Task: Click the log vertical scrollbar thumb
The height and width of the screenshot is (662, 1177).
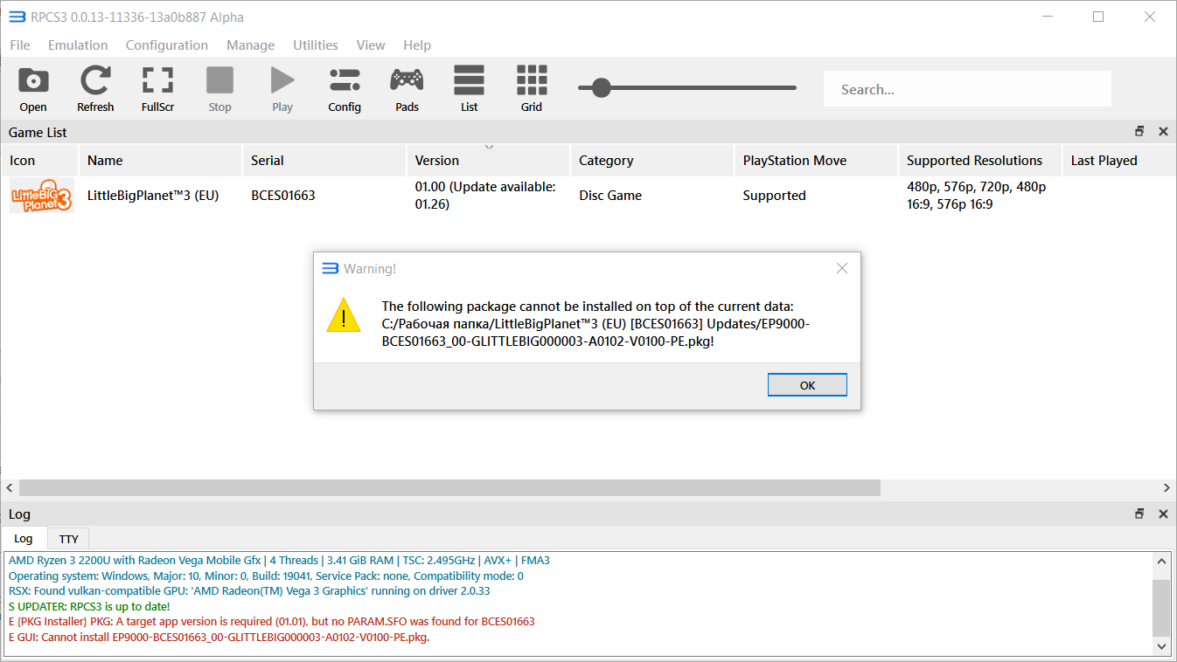Action: point(1162,607)
